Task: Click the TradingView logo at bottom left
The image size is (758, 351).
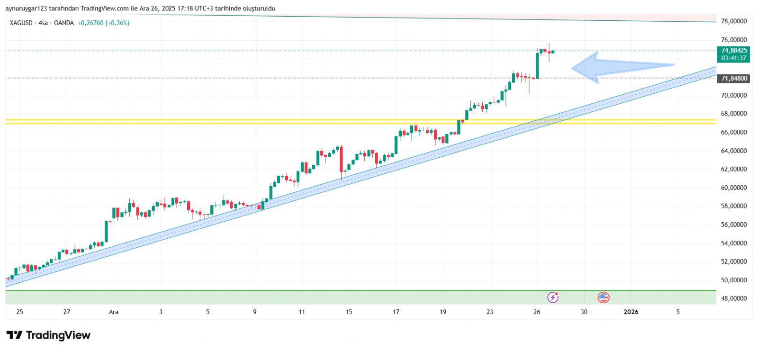Action: 48,335
